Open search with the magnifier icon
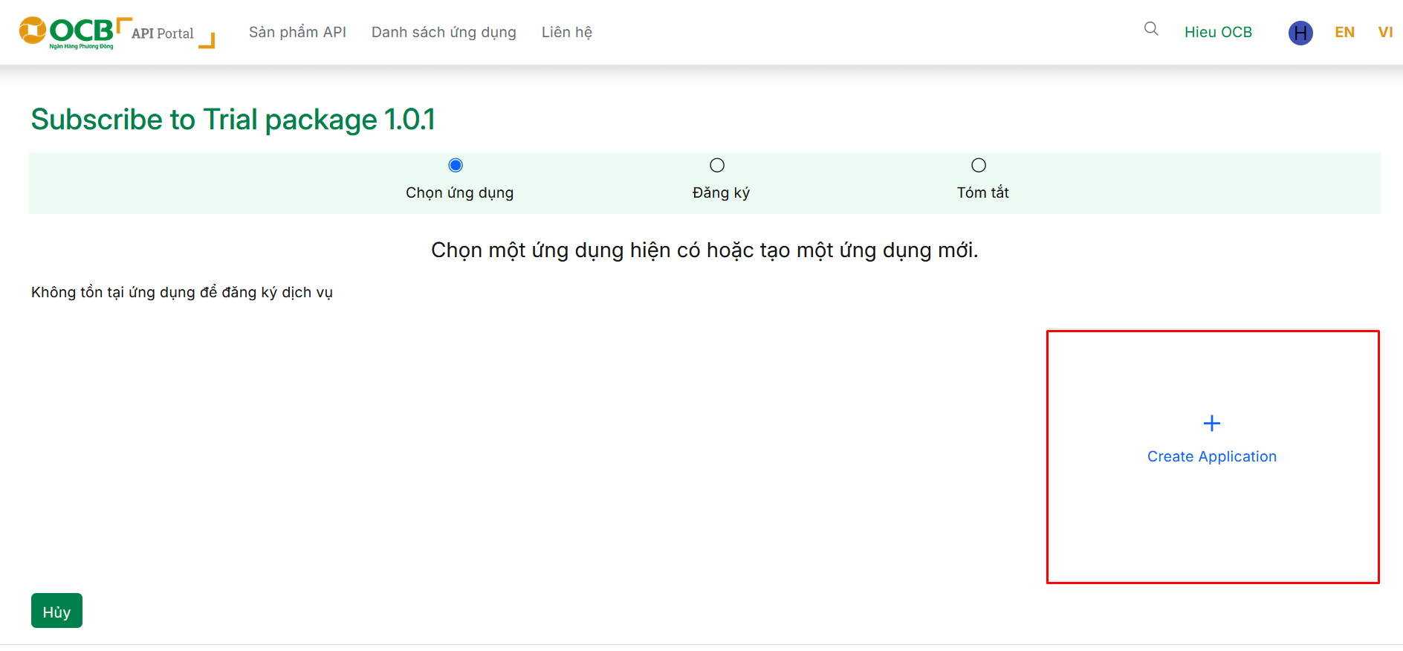Viewport: 1403px width, 651px height. (x=1151, y=29)
